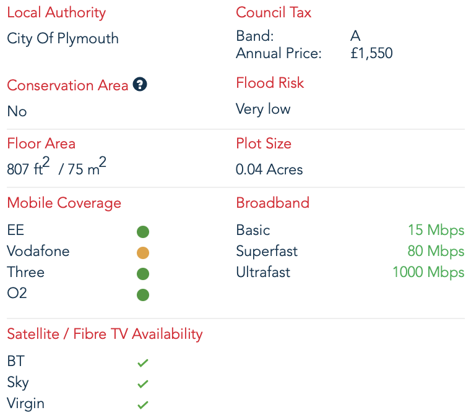The image size is (471, 418).
Task: Click the 15 Mbps Basic broadband speed
Action: 436,231
